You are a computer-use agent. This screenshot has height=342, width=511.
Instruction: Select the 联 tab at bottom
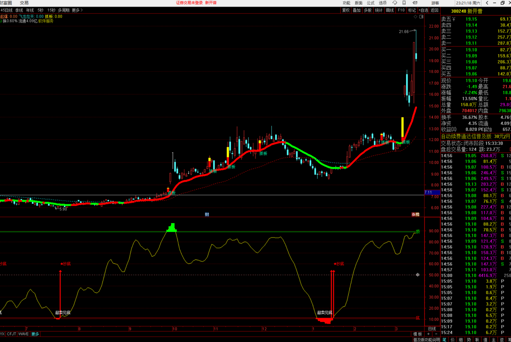coord(477,339)
